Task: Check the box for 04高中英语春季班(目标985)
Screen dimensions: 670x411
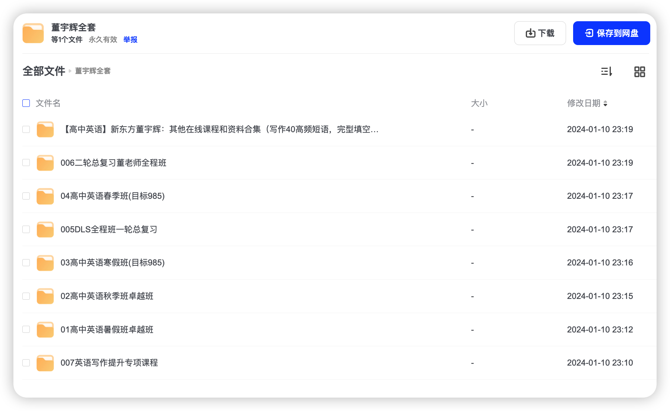Action: (26, 196)
